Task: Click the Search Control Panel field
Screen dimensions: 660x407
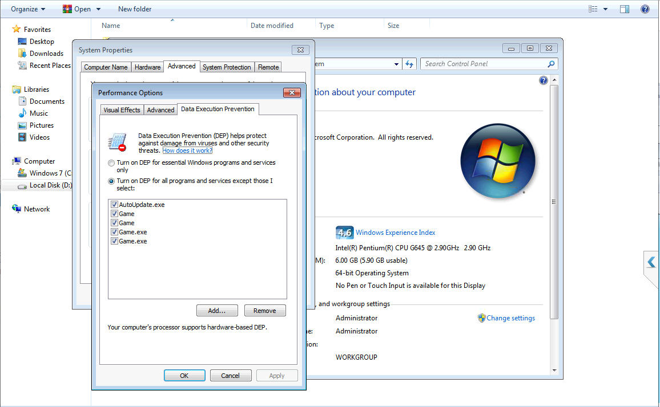Action: pos(484,64)
